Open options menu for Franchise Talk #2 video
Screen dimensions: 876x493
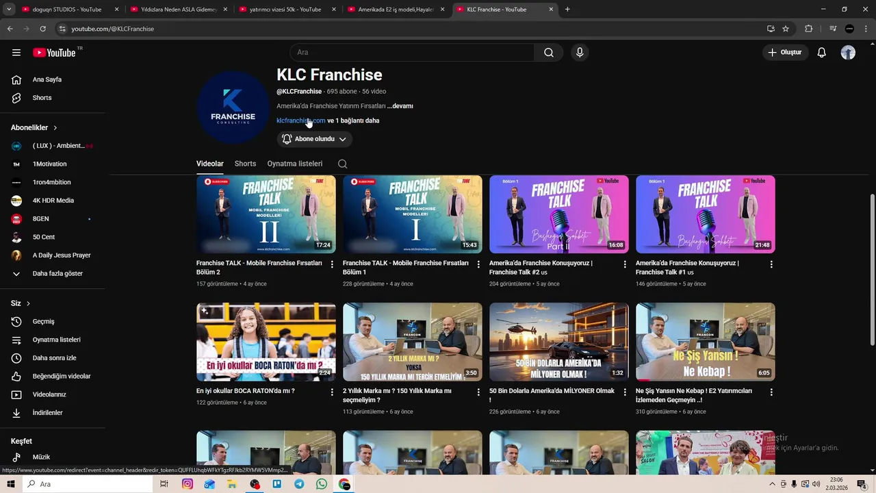(x=625, y=264)
